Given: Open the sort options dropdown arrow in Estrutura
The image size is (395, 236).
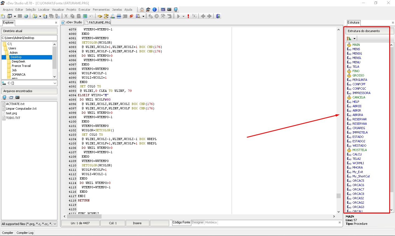Looking at the screenshot, I should pyautogui.click(x=354, y=39).
